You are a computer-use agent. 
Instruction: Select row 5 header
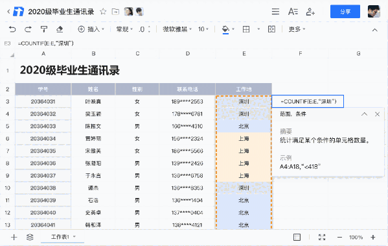(x=7, y=126)
